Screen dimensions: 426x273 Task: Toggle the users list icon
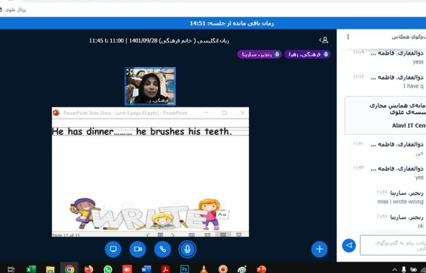point(324,40)
